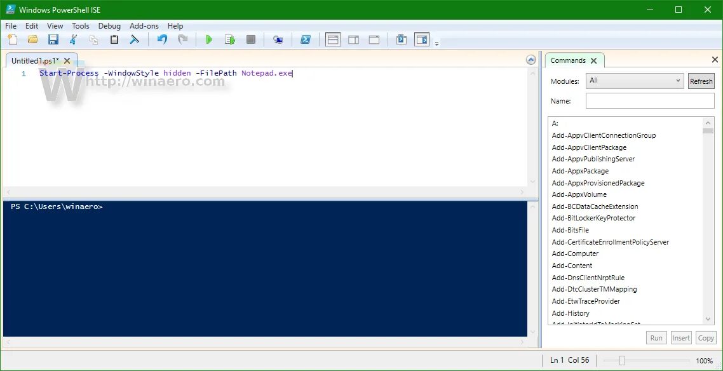Open the Debug menu
The image size is (723, 371).
[x=109, y=26]
